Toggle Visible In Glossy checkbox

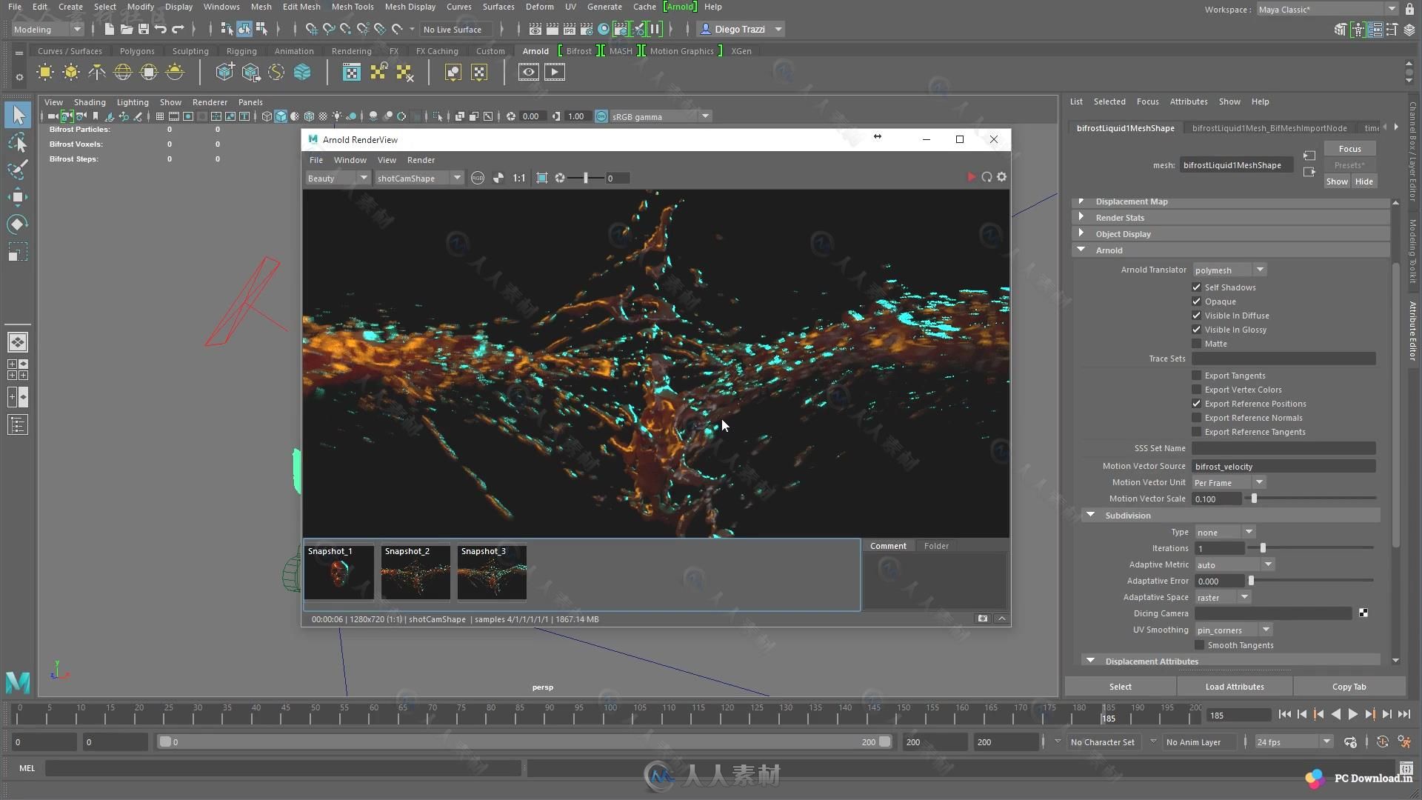click(1196, 330)
